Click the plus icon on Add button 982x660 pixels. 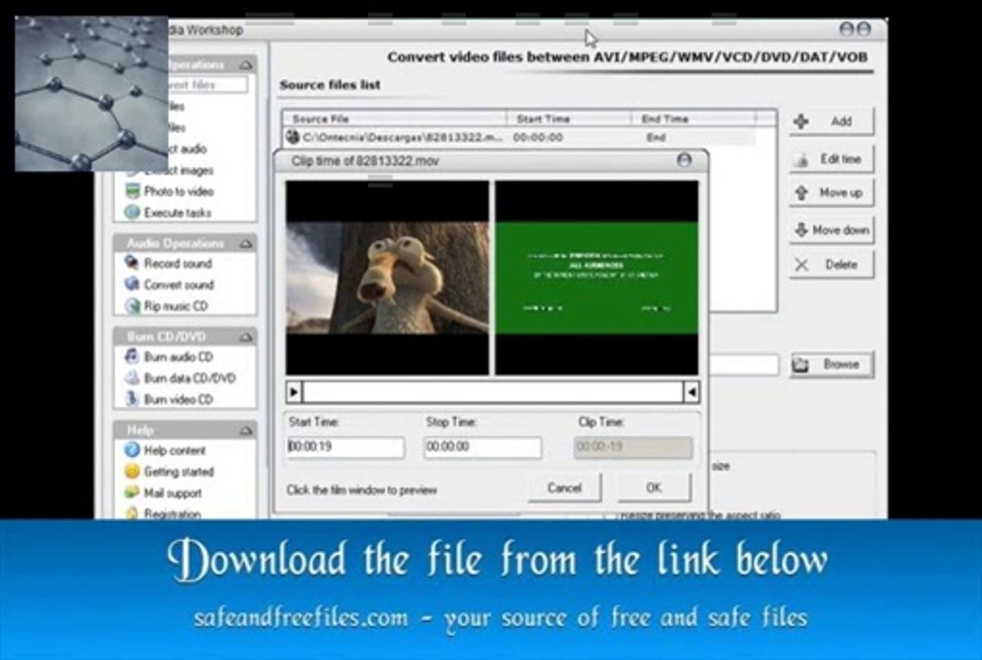(800, 121)
